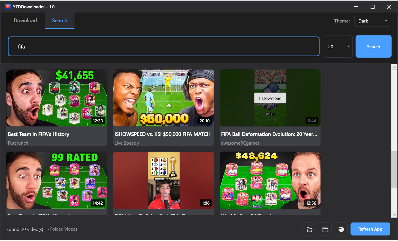Viewport: 398px width, 241px height.
Task: Click the 1:08 red background video thumbnail
Action: [x=163, y=180]
